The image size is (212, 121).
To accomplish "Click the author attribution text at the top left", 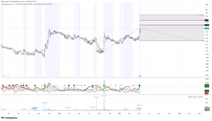I will click(19, 2).
